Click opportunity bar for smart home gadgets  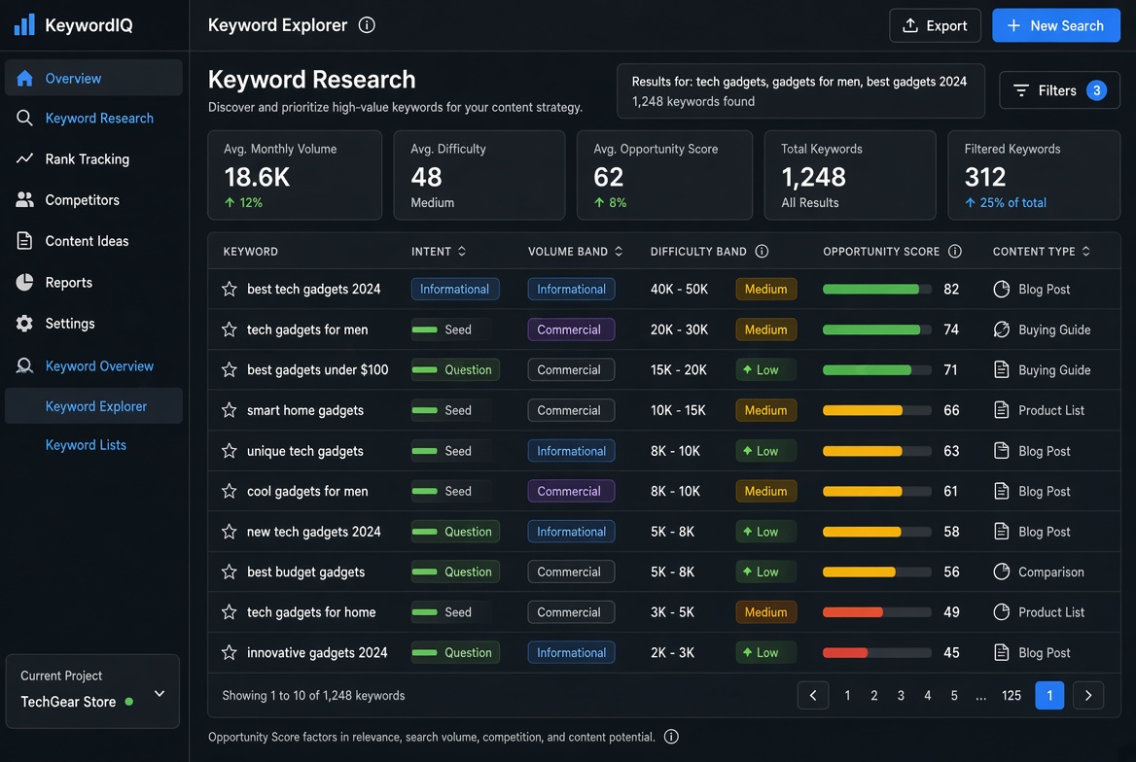tap(876, 411)
